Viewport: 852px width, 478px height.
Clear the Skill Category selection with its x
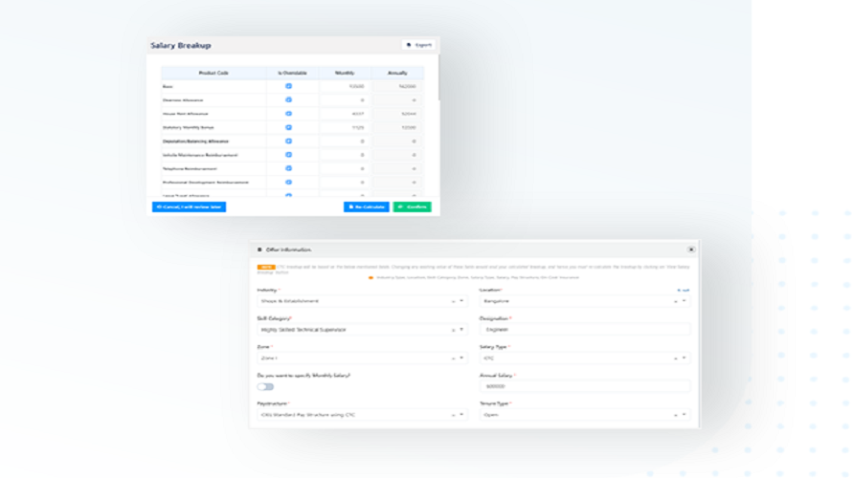(453, 330)
